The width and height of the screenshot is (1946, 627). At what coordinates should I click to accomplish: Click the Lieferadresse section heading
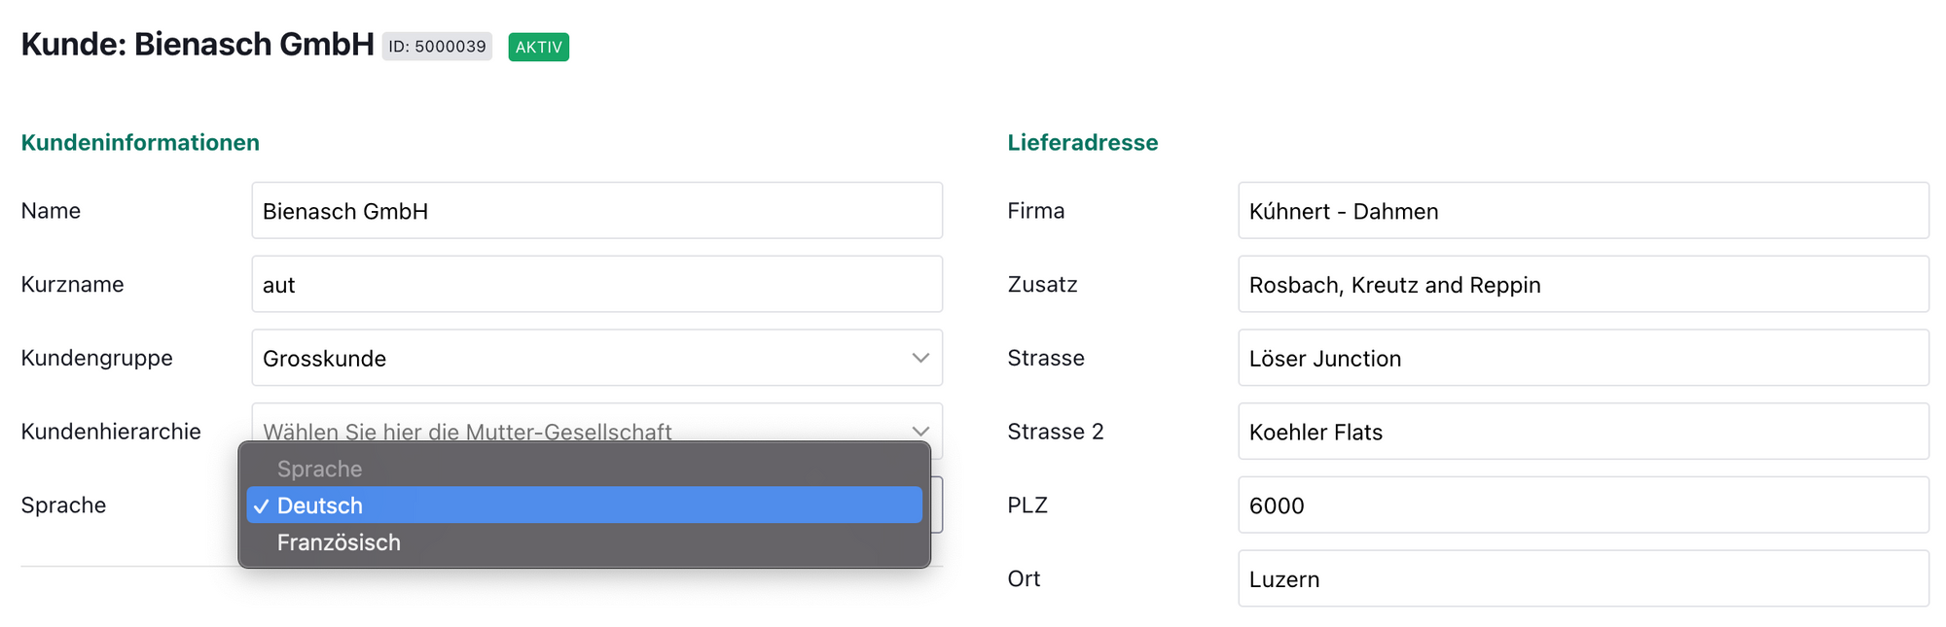(x=1082, y=143)
